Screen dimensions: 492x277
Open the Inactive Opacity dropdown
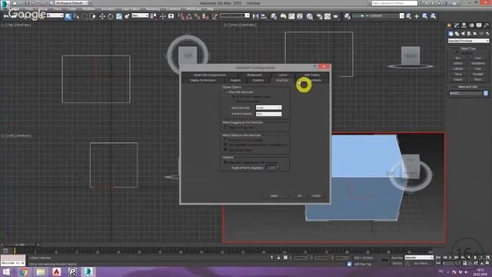pyautogui.click(x=268, y=114)
